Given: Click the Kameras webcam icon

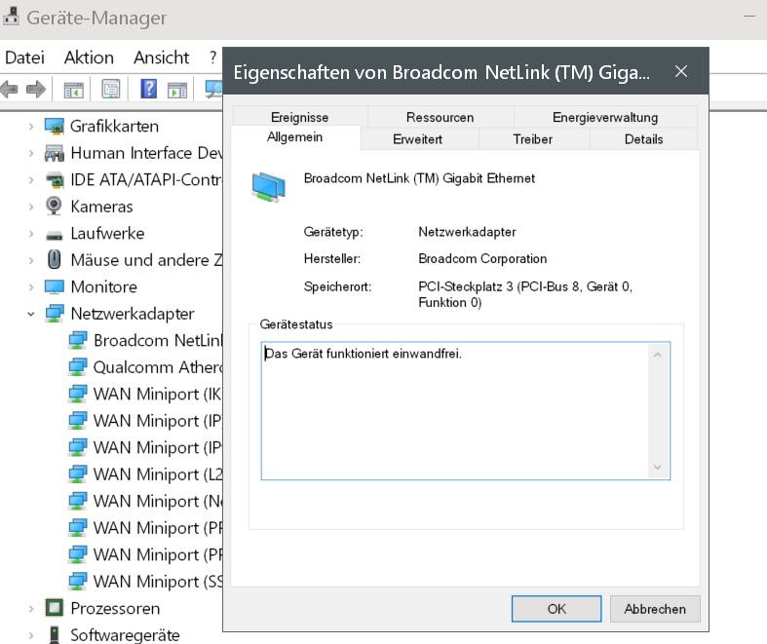Looking at the screenshot, I should click(55, 207).
